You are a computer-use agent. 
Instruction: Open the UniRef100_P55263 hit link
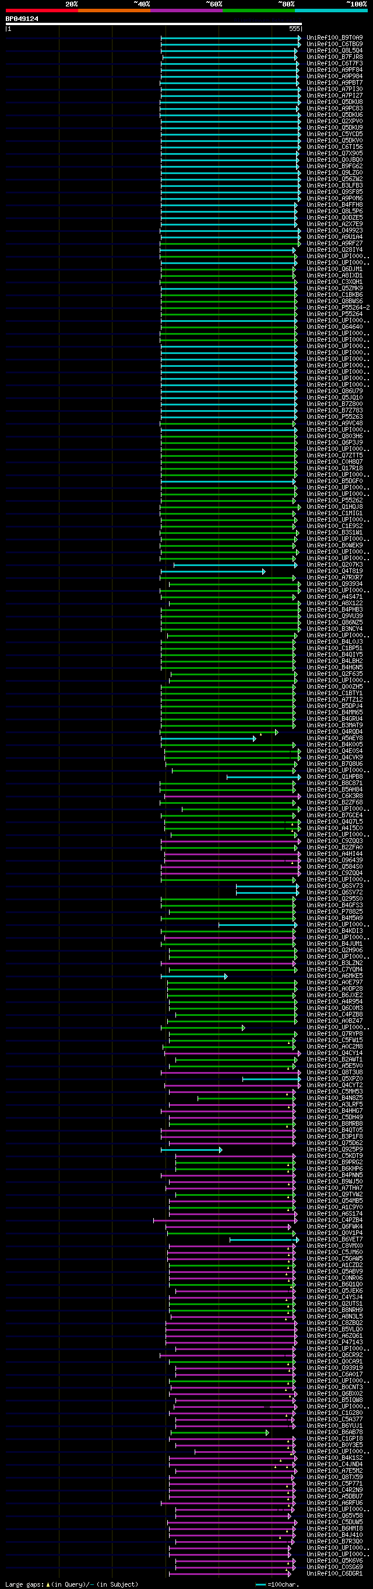(x=335, y=417)
